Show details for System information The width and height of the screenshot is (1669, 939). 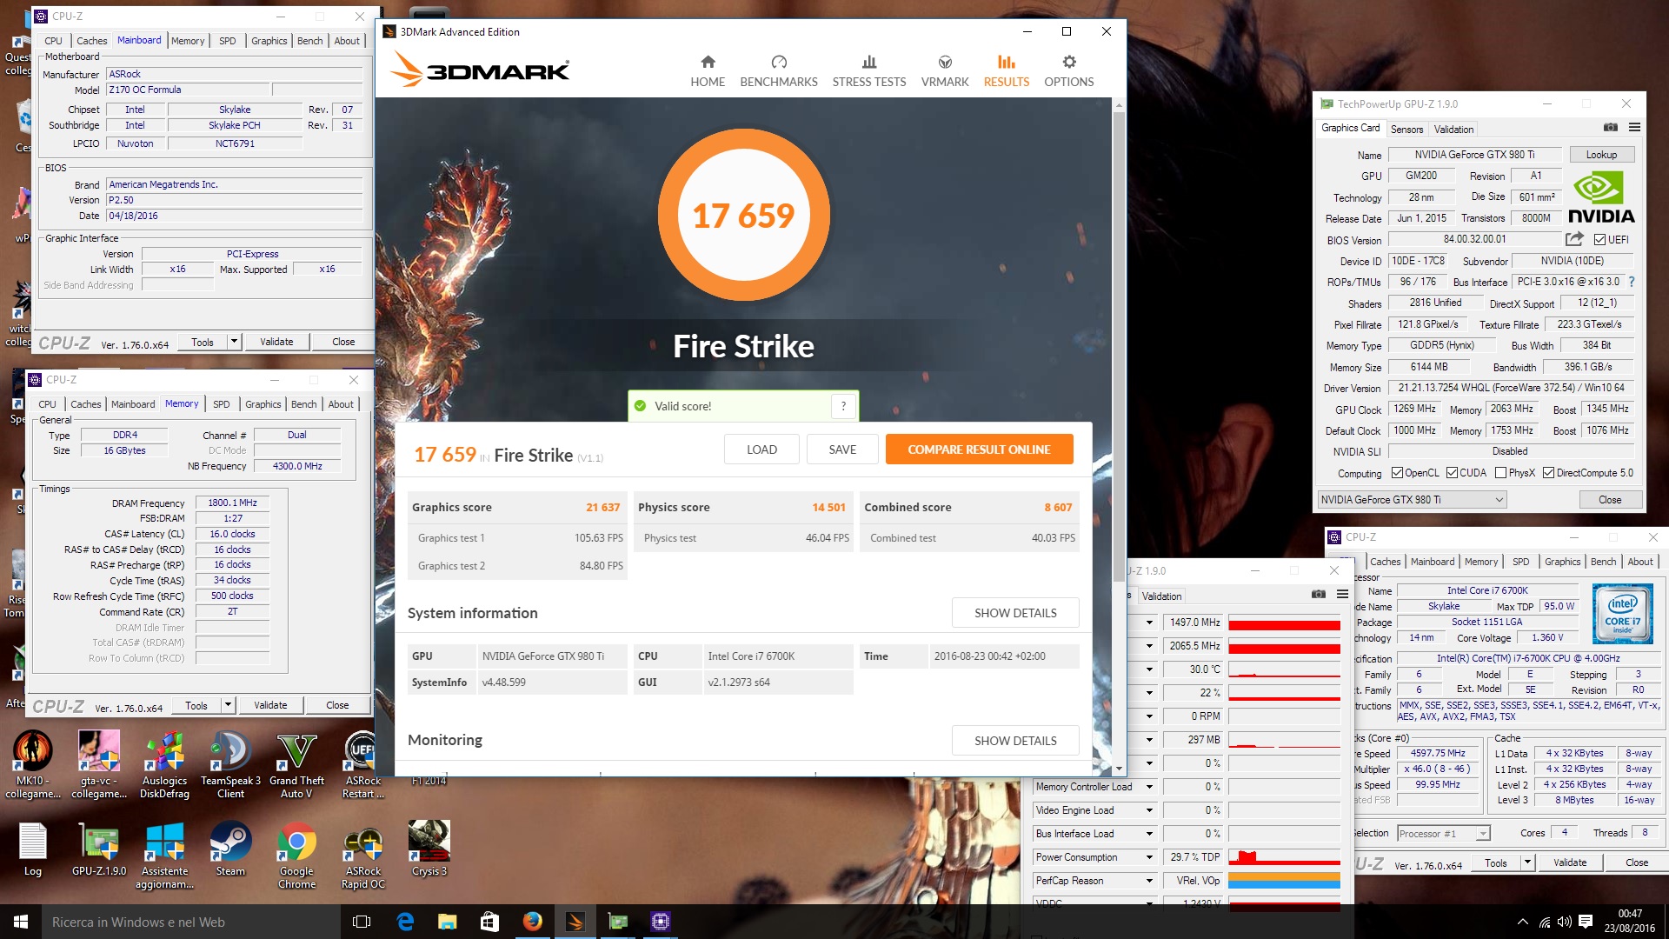(x=1015, y=613)
